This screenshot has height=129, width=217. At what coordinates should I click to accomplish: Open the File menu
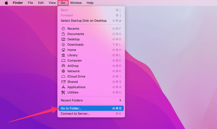tap(30, 3)
